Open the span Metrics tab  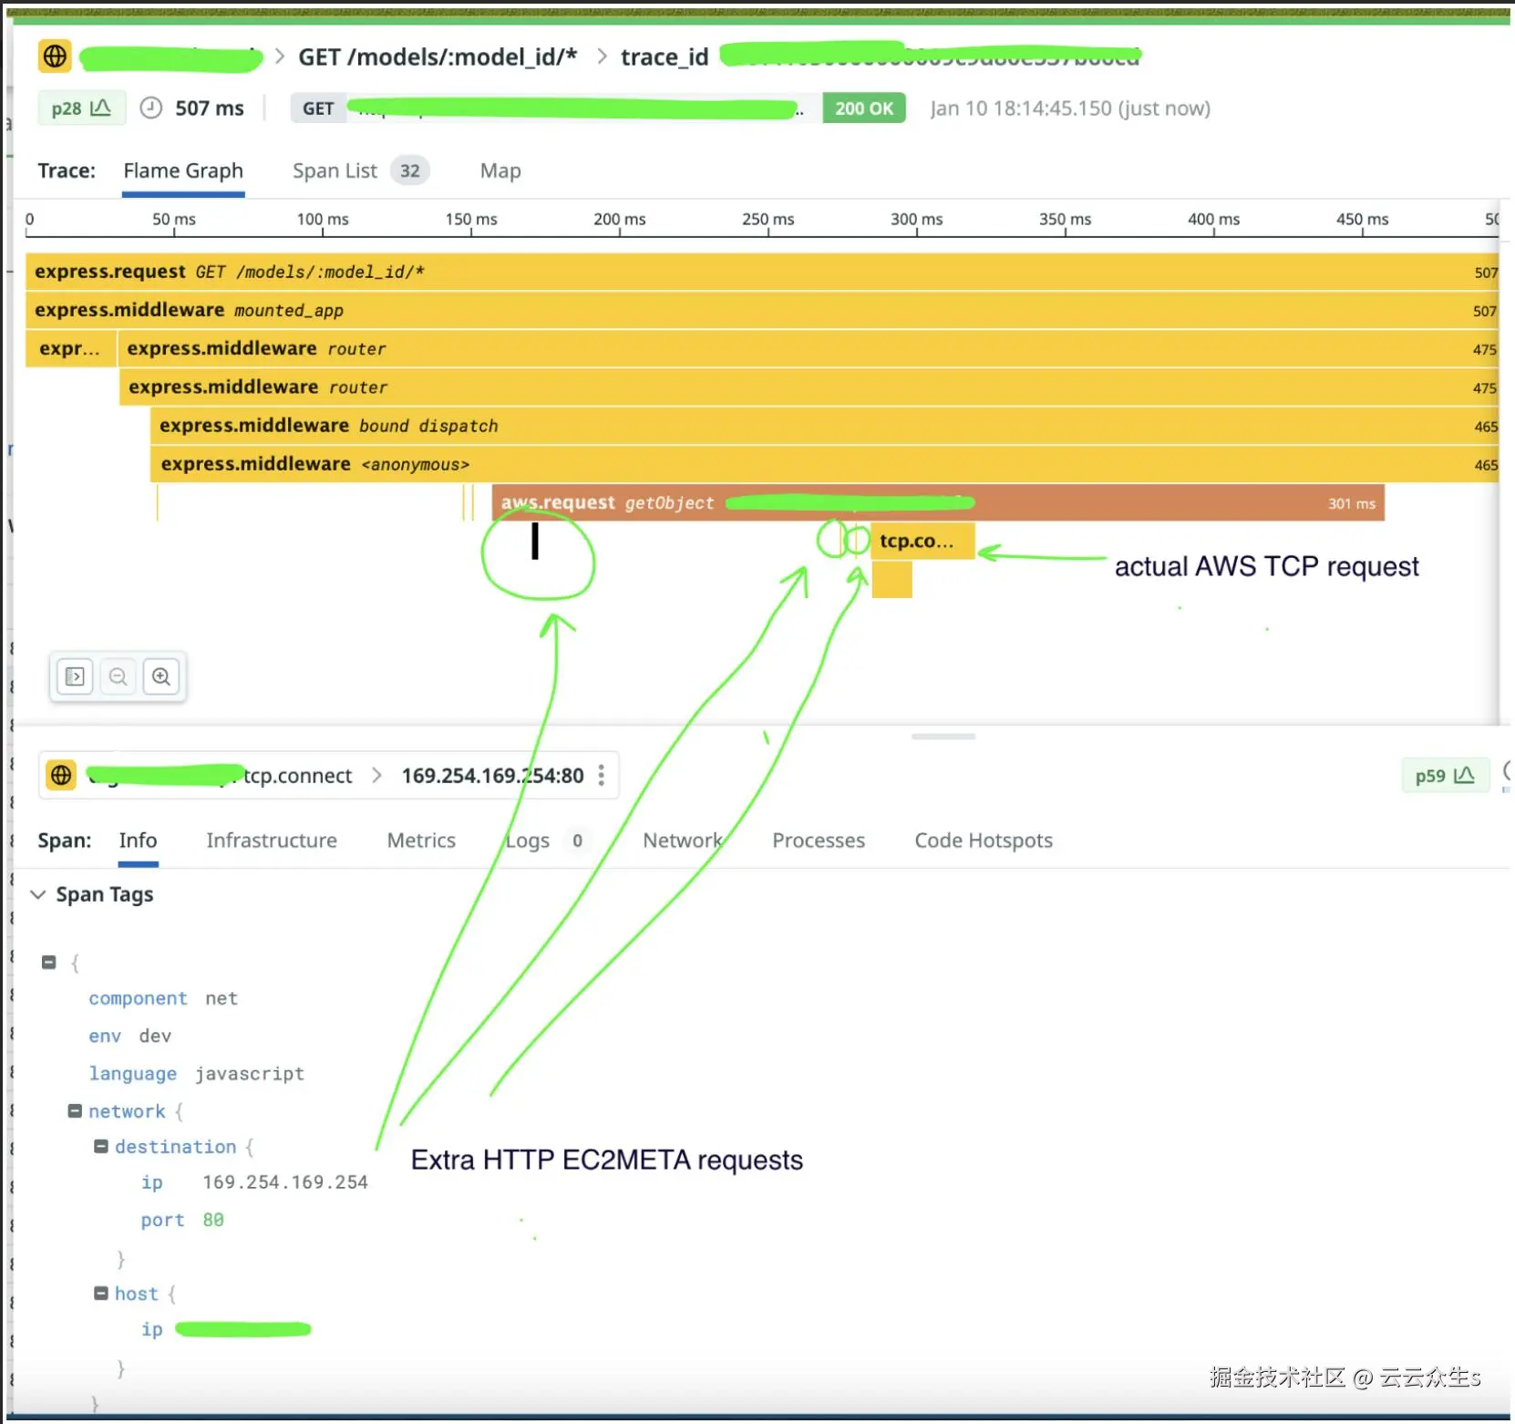(421, 840)
